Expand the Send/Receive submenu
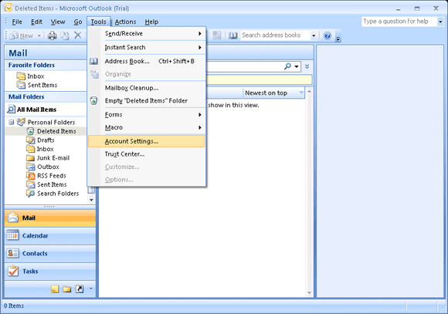Viewport: 448px width, 314px height. 147,33
